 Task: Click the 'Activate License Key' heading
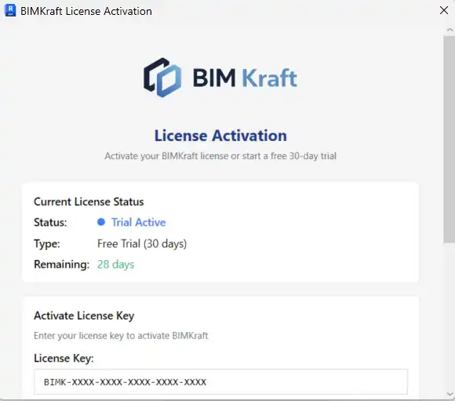[84, 316]
